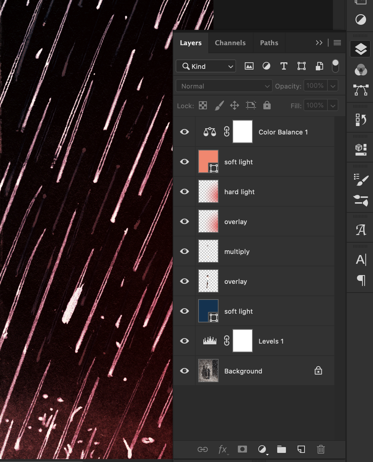Switch to the Layers tab
Screen dimensions: 373x462
coord(191,43)
